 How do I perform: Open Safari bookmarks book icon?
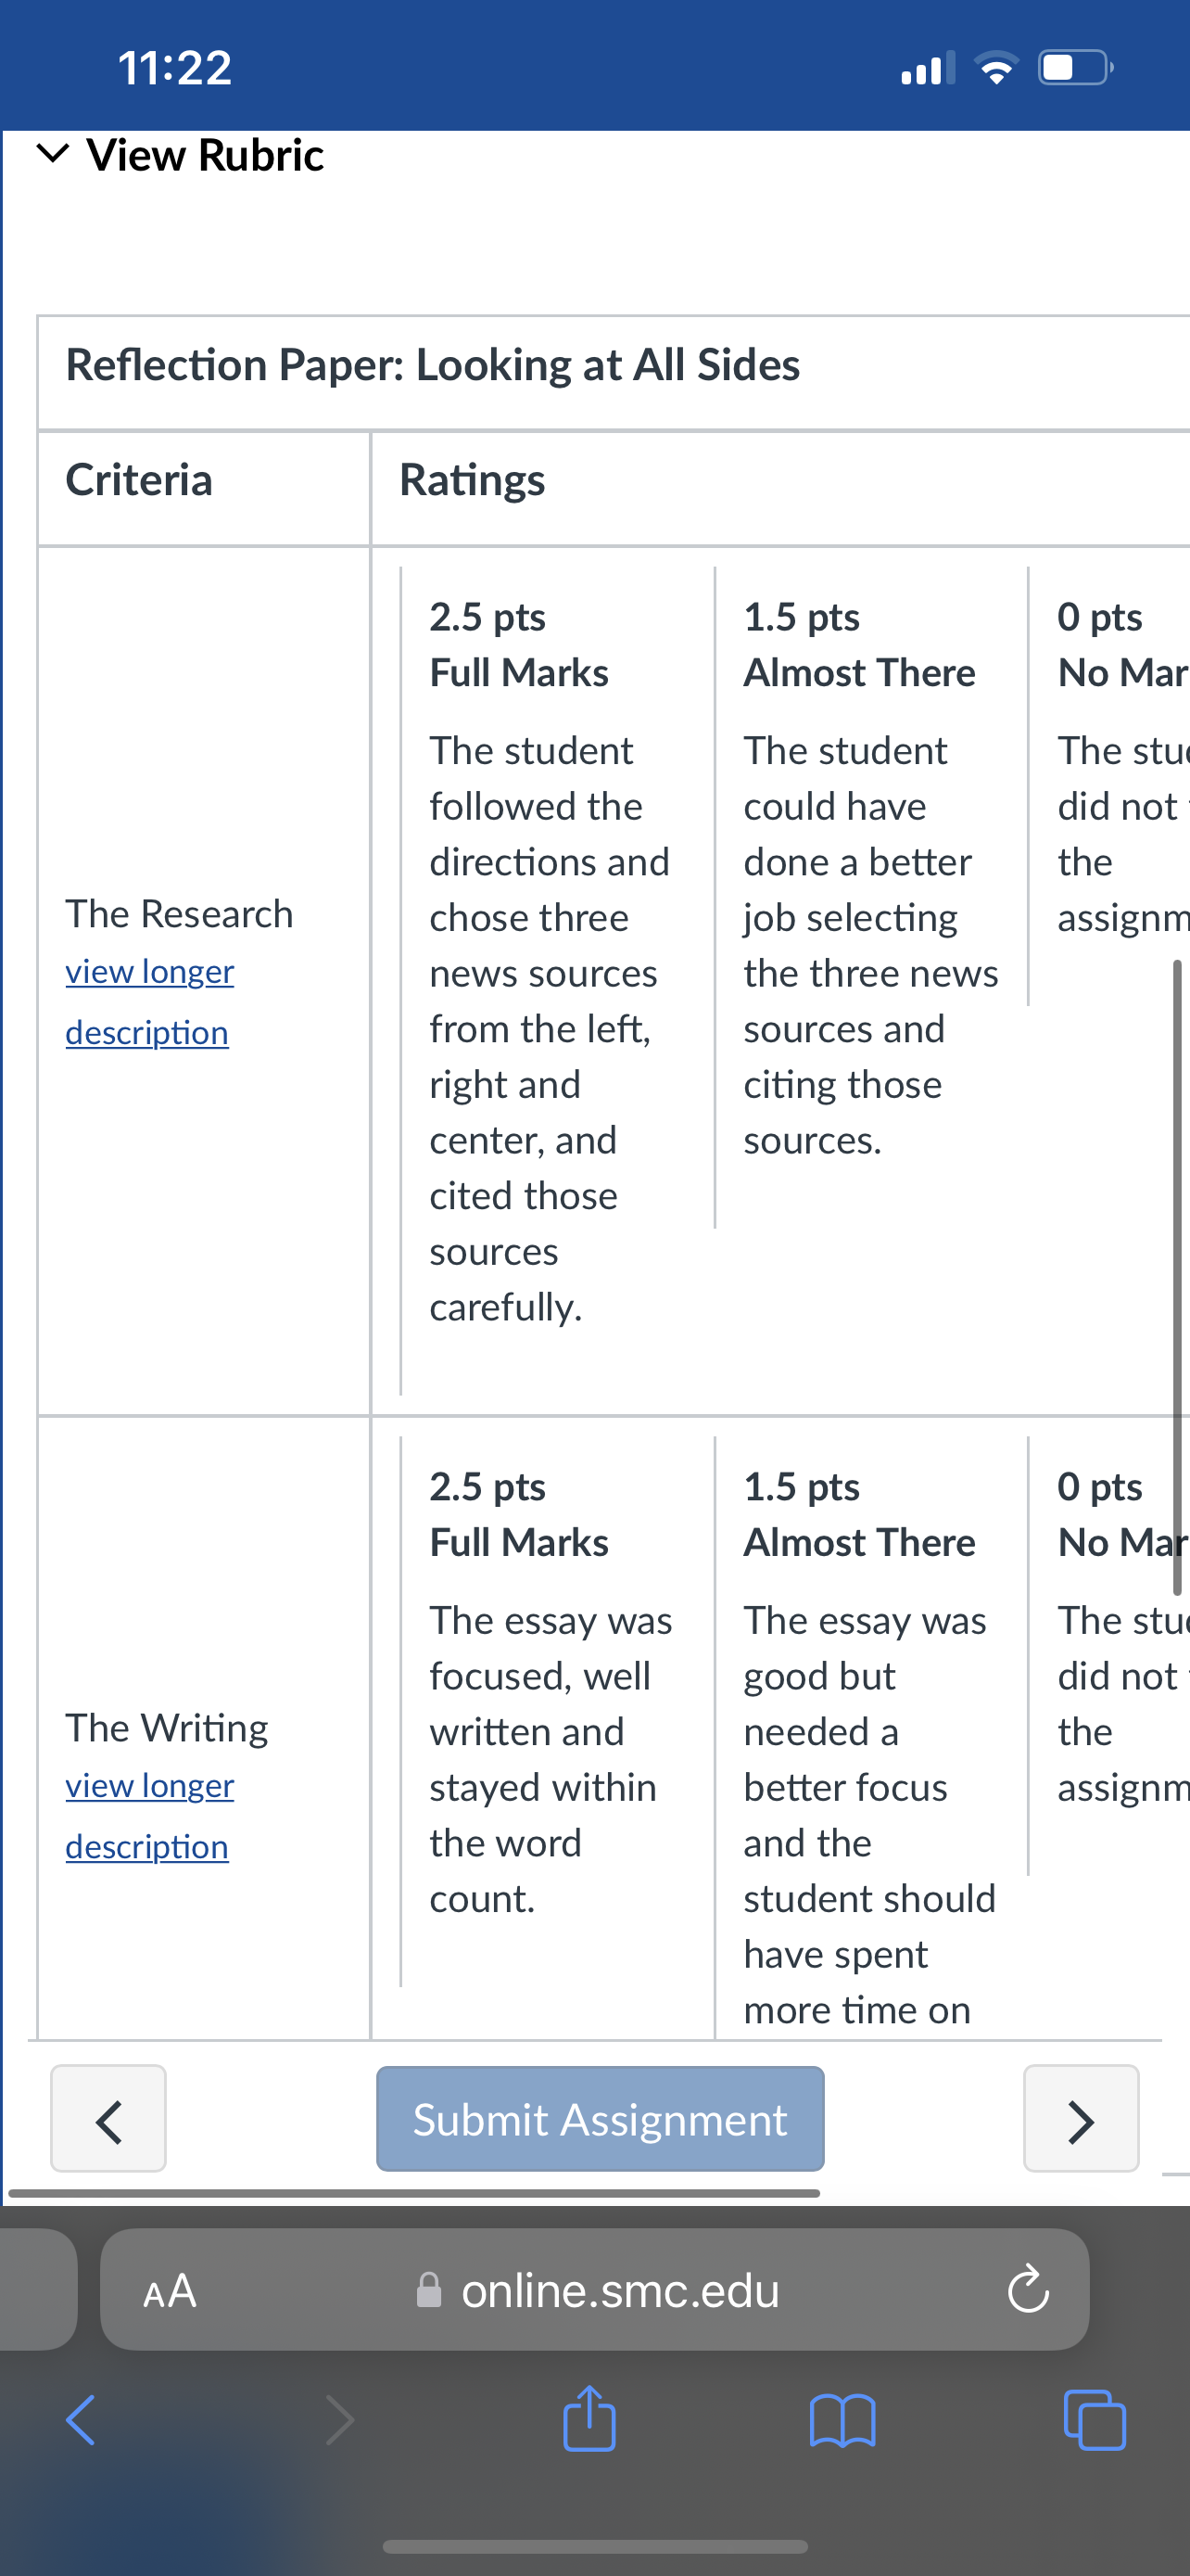click(842, 2420)
